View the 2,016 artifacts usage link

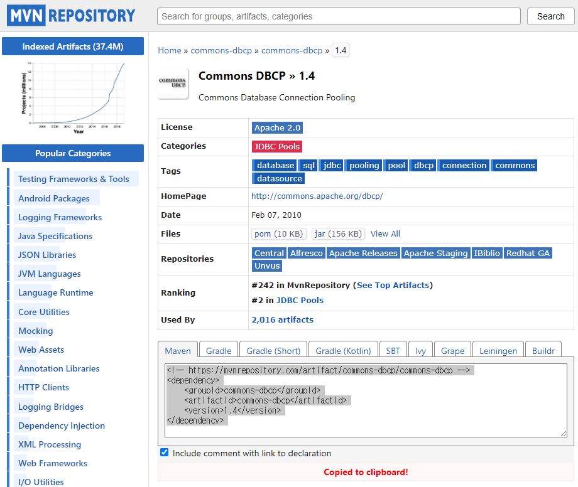pos(282,320)
